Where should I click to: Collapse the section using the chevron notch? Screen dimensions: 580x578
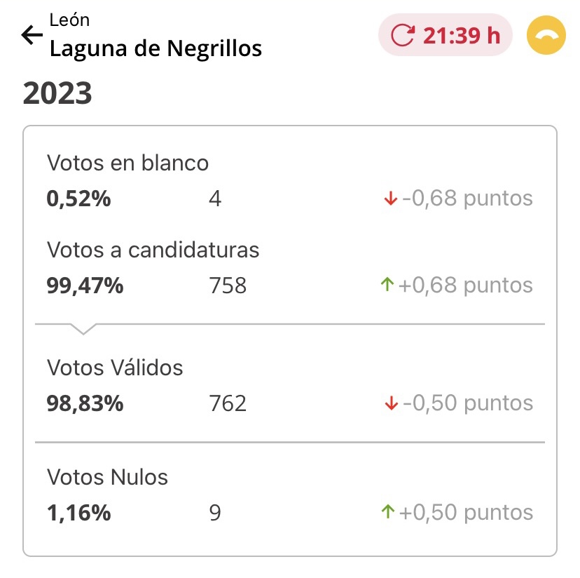(83, 329)
